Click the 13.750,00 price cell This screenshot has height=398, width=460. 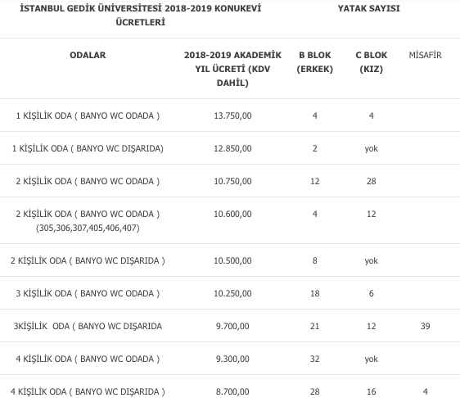click(x=232, y=115)
